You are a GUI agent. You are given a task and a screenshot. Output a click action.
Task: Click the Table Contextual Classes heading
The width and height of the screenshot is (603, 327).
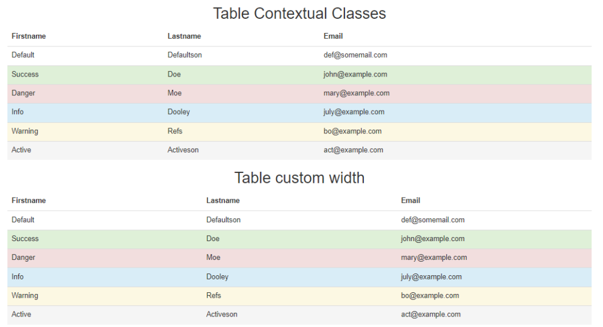tap(299, 14)
